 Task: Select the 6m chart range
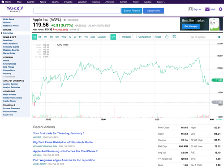(x=57, y=37)
